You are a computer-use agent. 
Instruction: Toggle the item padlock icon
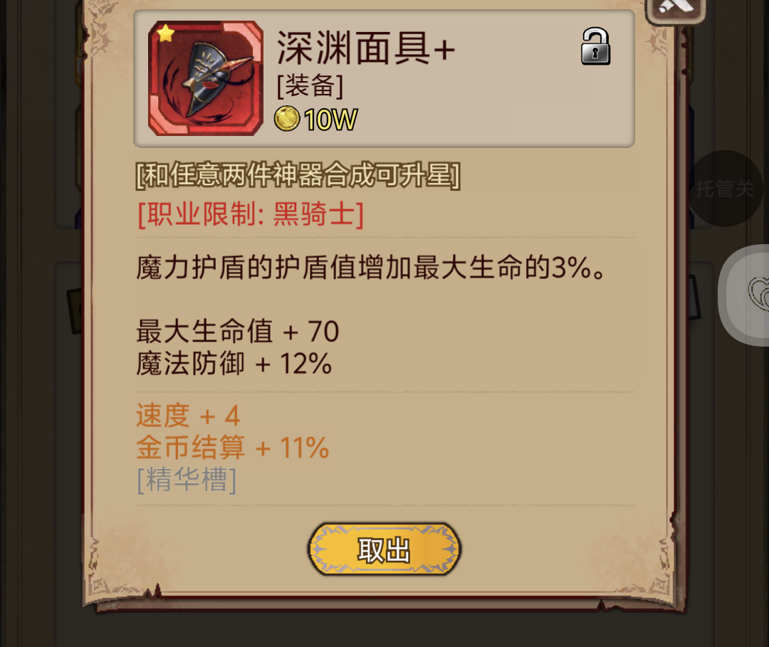click(x=595, y=46)
